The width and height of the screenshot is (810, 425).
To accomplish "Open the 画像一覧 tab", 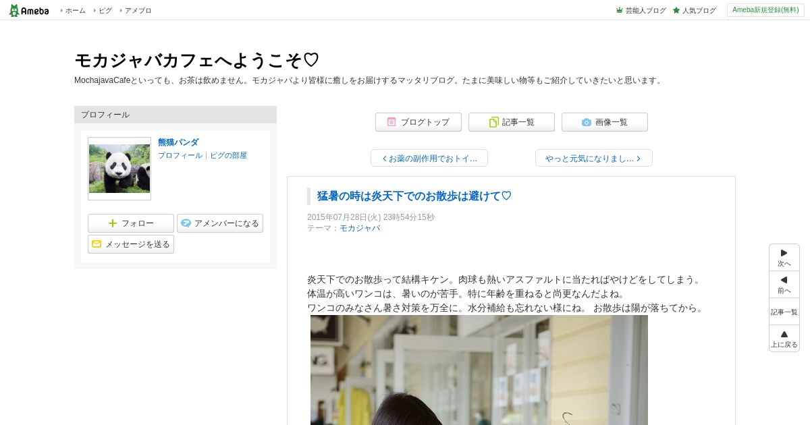I will [x=605, y=122].
